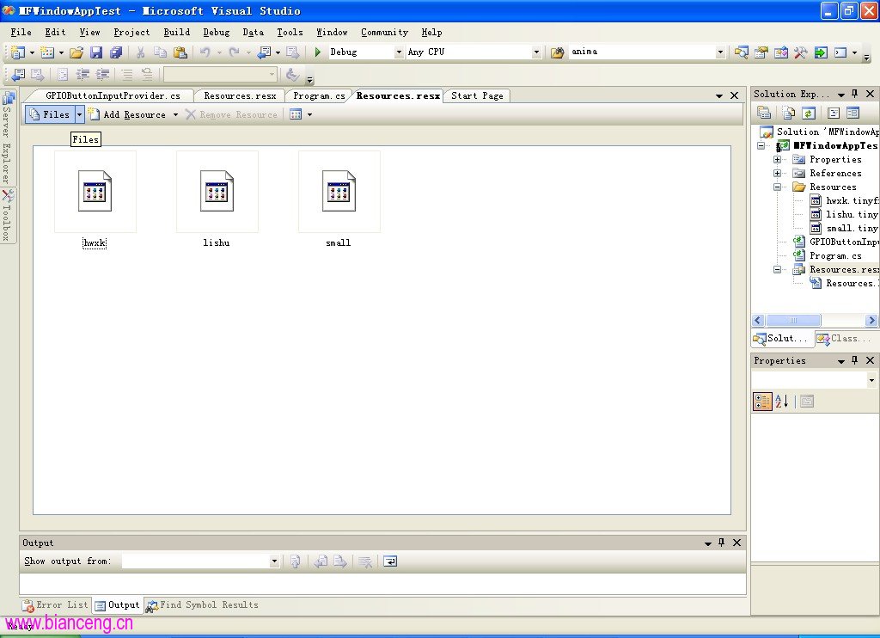Open Solution Explorer from the toolbar icon
880x638 pixels.
coord(742,52)
